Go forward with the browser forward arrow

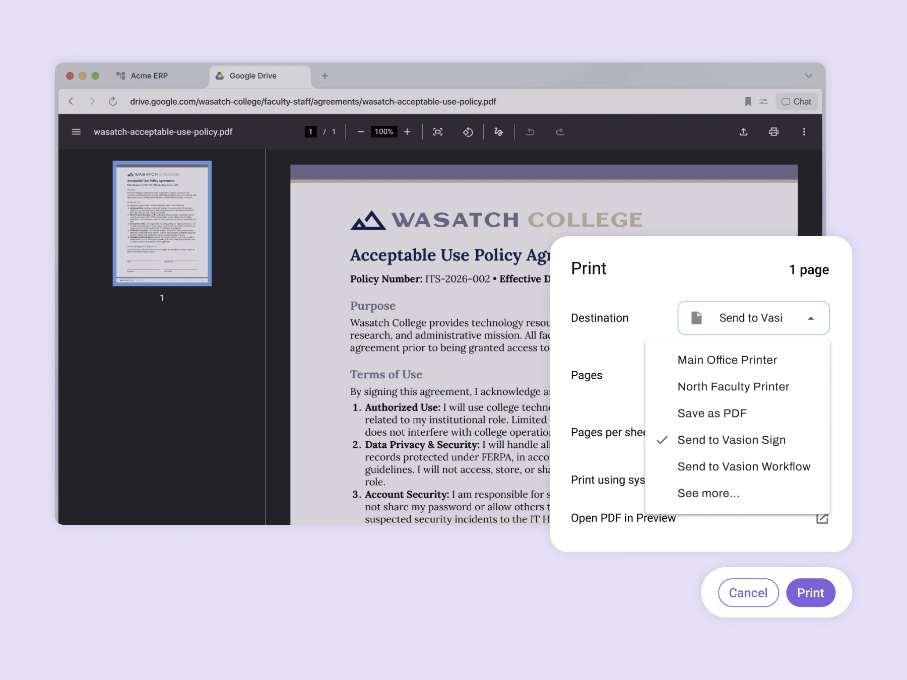92,101
